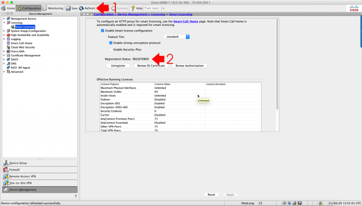The width and height of the screenshot is (362, 206).
Task: Click the Forward arrow icon
Action: pyautogui.click(x=113, y=8)
